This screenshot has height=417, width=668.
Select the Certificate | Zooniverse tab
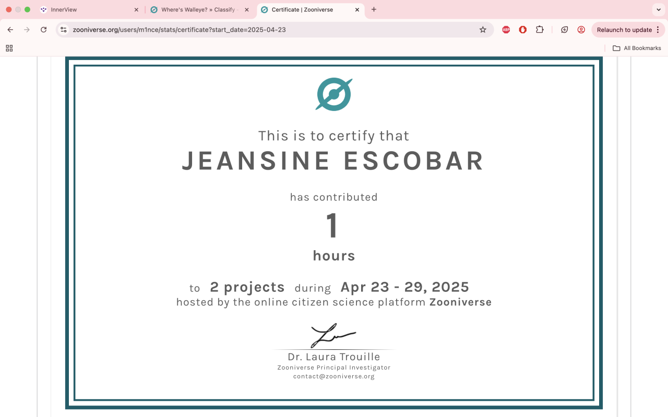[311, 9]
